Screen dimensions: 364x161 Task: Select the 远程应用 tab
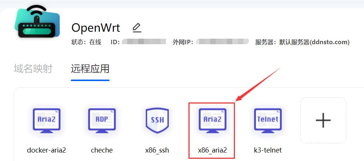(90, 69)
